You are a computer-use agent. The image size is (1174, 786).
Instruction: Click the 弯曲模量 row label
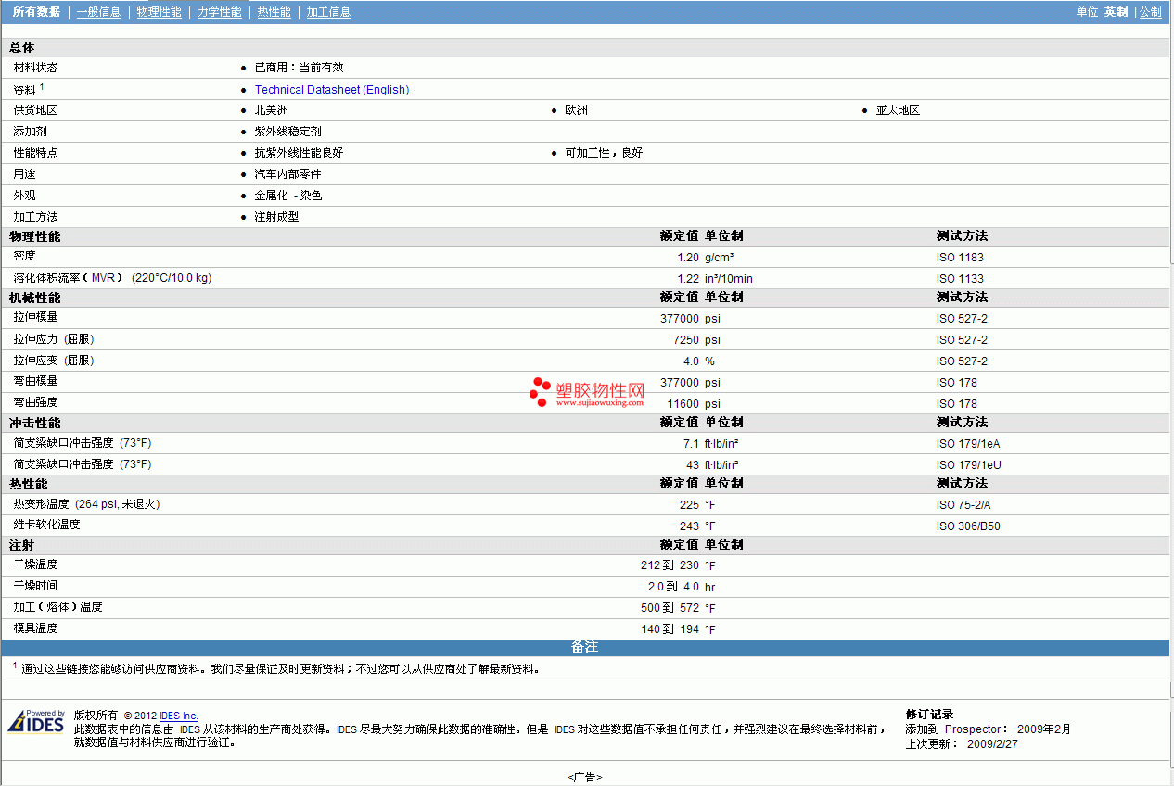pyautogui.click(x=35, y=381)
